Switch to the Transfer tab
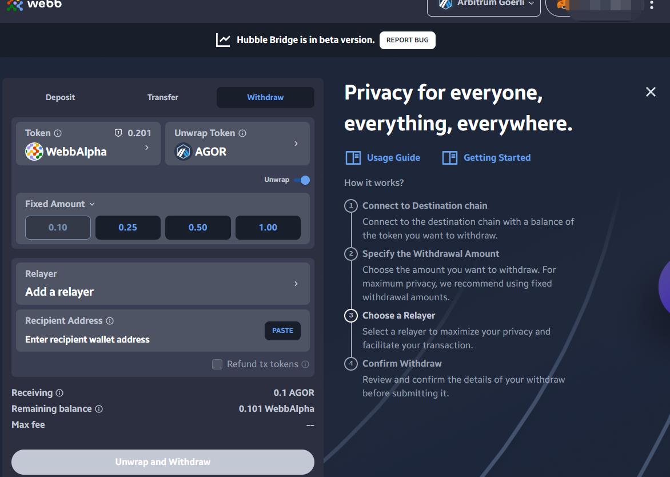The height and width of the screenshot is (477, 670). tap(163, 97)
